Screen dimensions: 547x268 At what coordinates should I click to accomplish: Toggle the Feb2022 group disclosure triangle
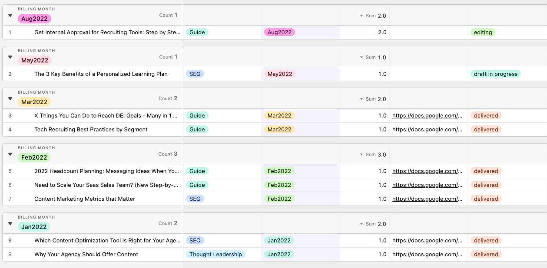point(10,154)
